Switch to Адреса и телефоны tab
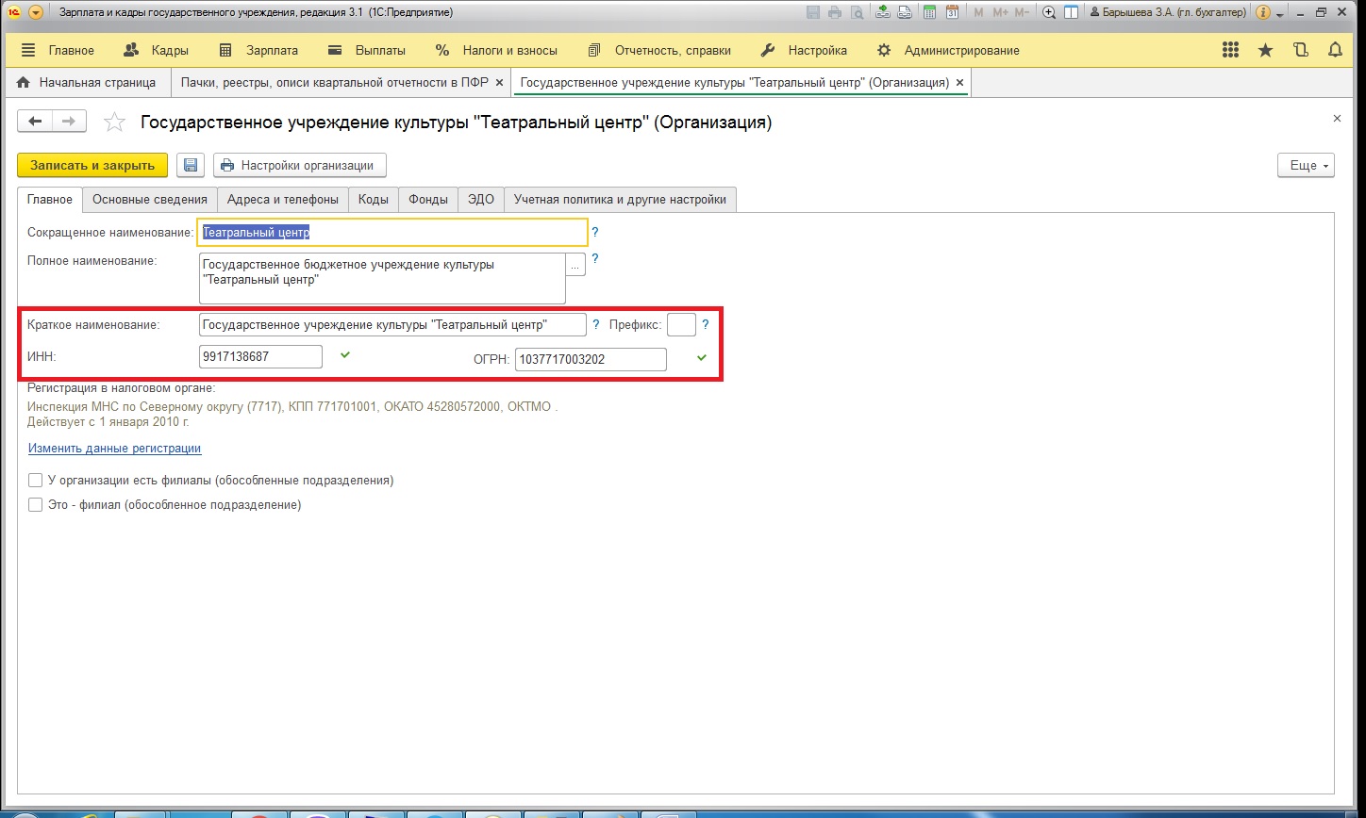Image resolution: width=1366 pixels, height=818 pixels. 282,200
